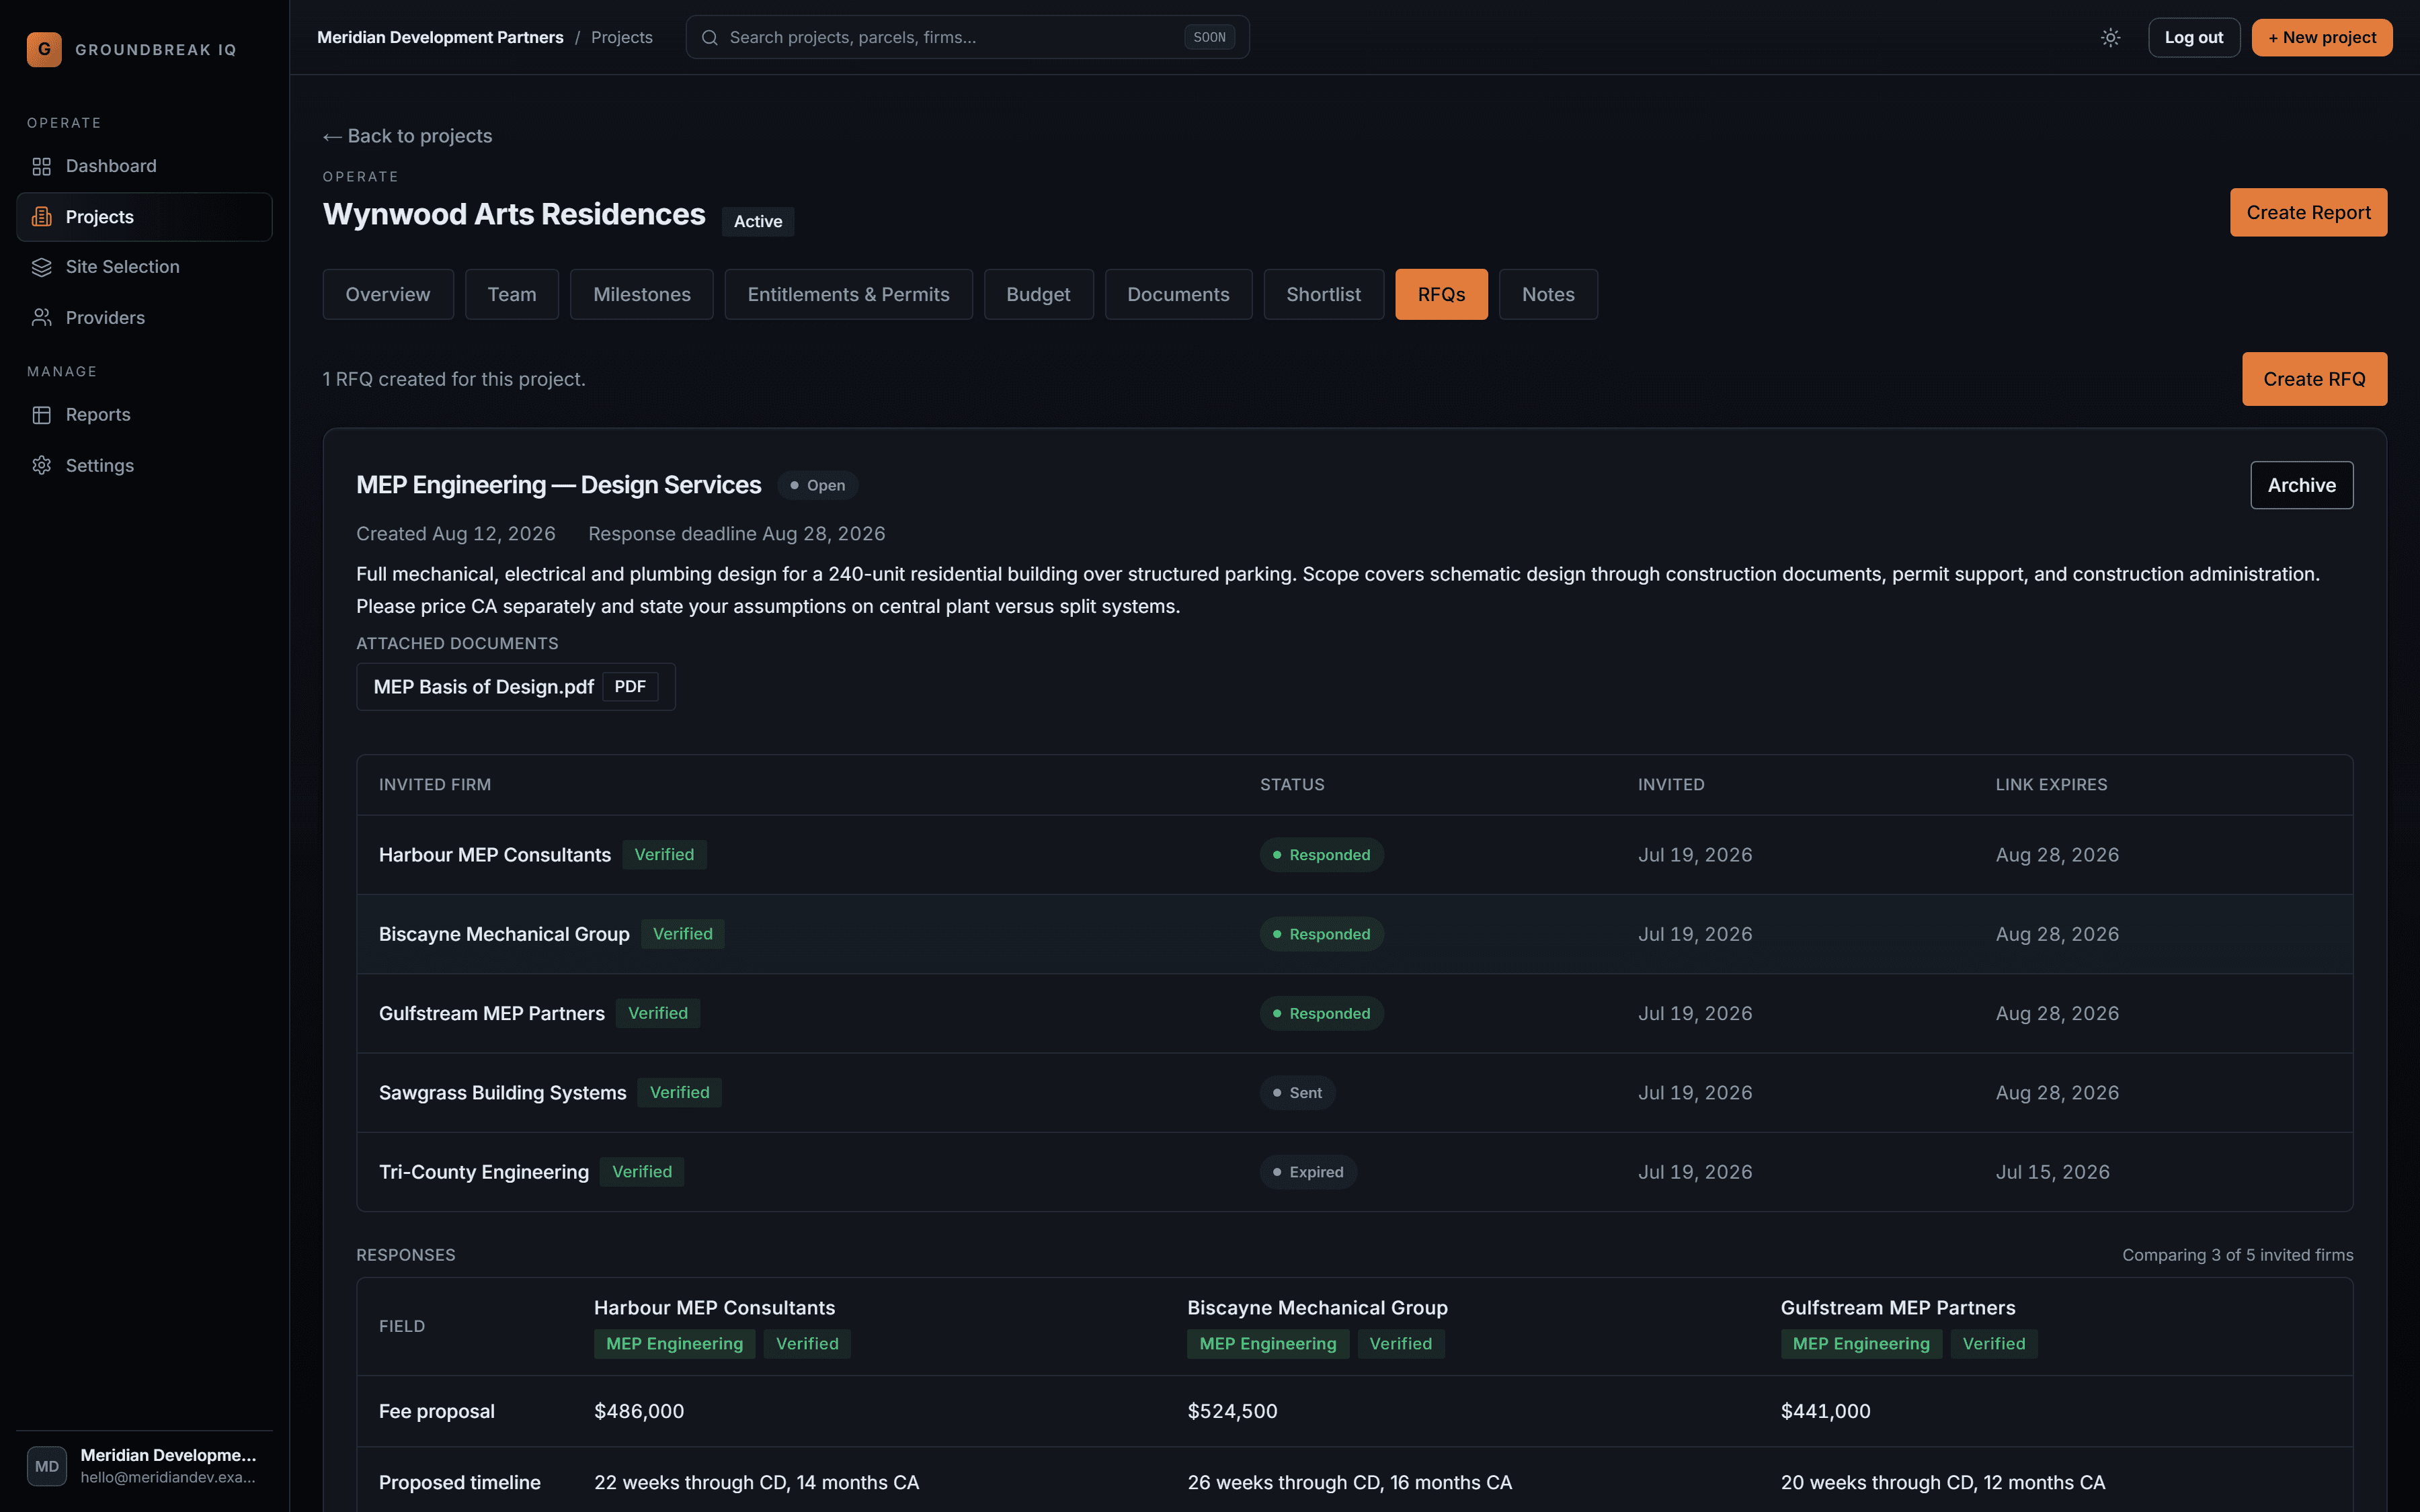
Task: Click "Comparing 3 of 5 invited firms" text
Action: [x=2237, y=1255]
